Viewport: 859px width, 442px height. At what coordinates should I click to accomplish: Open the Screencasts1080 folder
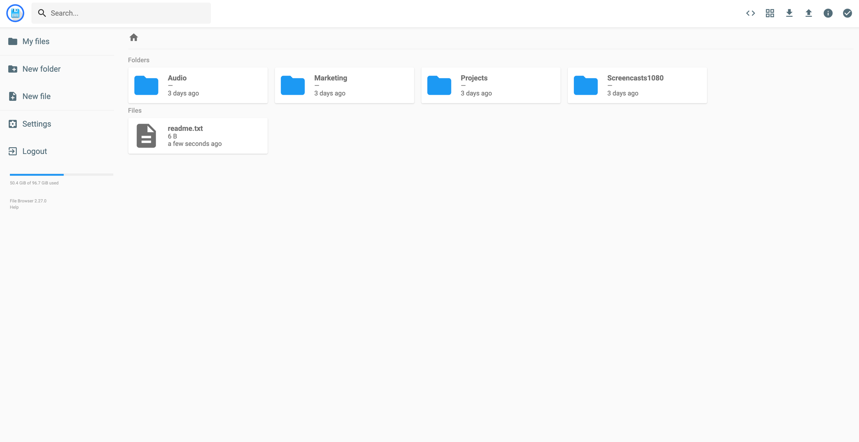637,85
